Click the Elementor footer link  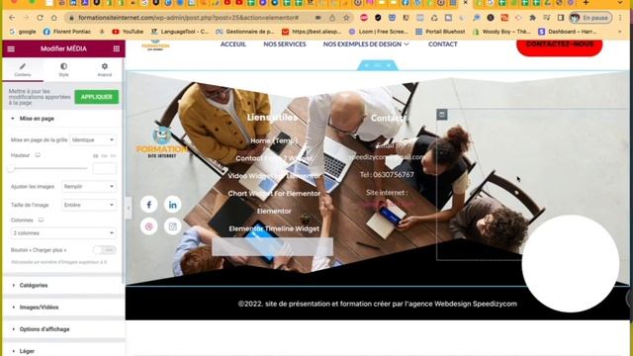point(274,211)
